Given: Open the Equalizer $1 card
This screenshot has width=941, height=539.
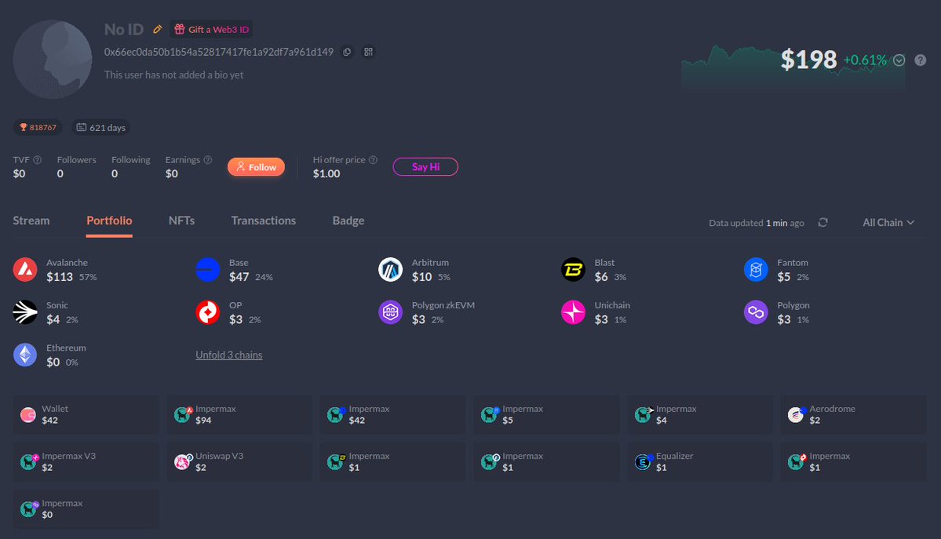Looking at the screenshot, I should point(700,461).
